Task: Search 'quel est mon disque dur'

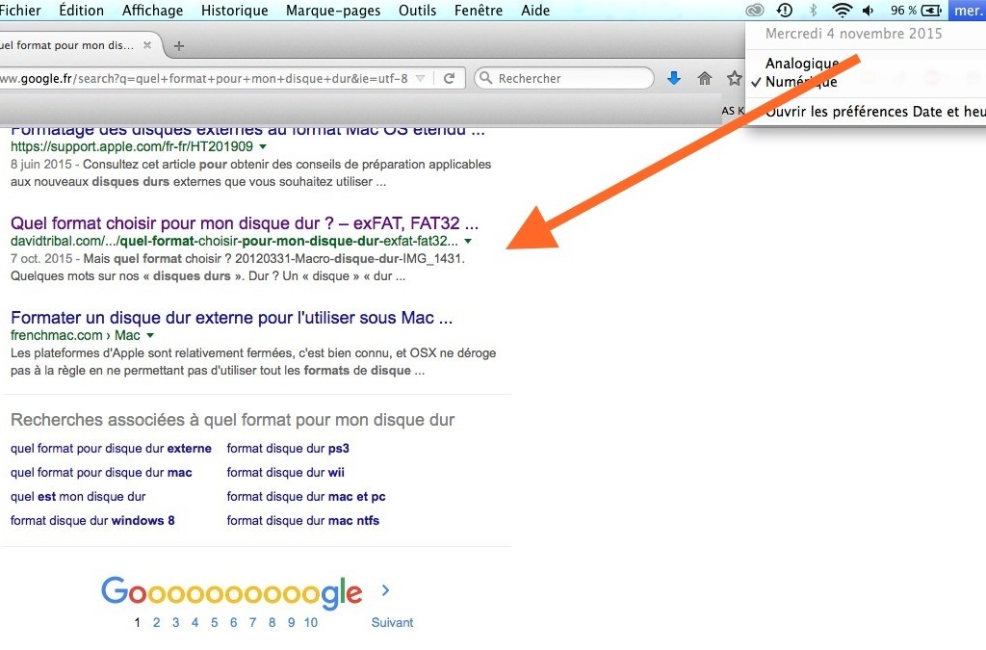Action: point(78,497)
